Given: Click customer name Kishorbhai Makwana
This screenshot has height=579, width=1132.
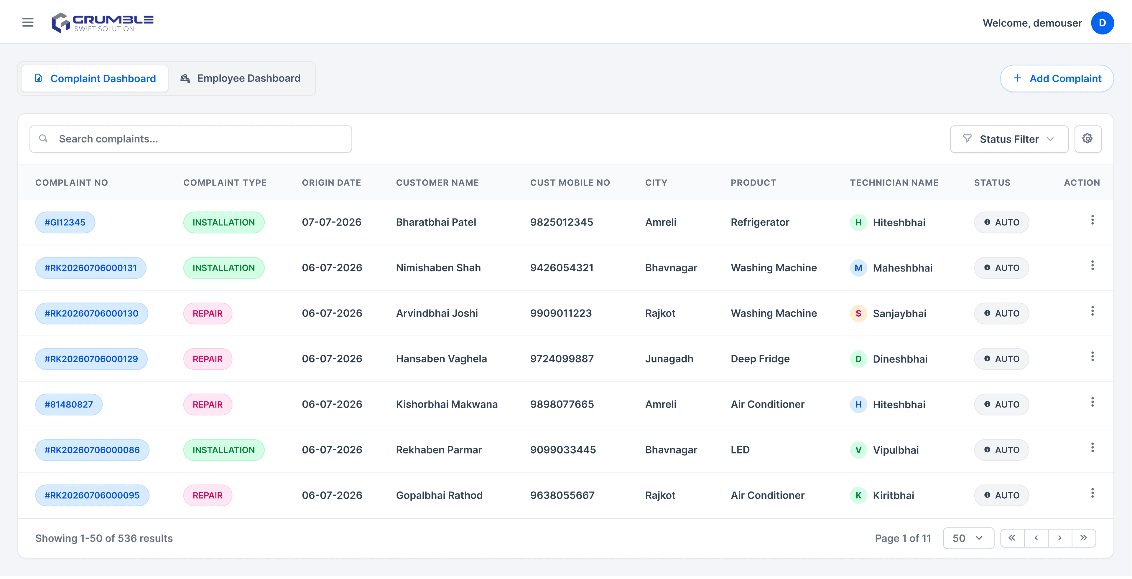Looking at the screenshot, I should (447, 404).
